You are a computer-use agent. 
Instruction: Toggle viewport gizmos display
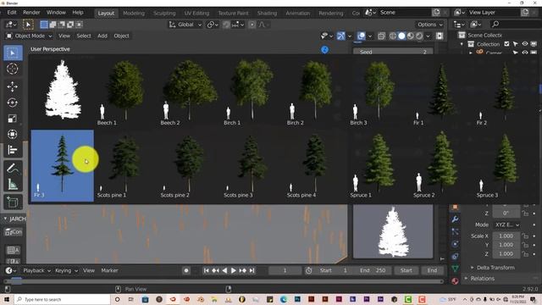[340, 36]
